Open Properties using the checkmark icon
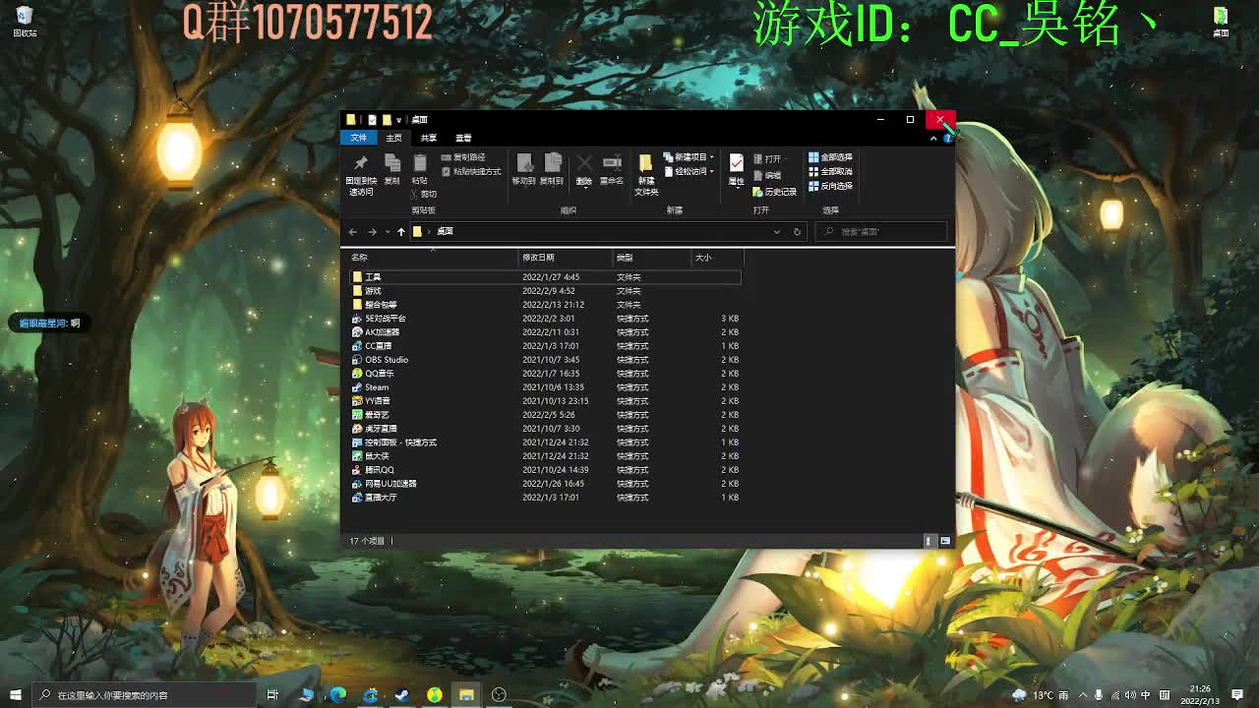The image size is (1259, 708). click(x=736, y=165)
